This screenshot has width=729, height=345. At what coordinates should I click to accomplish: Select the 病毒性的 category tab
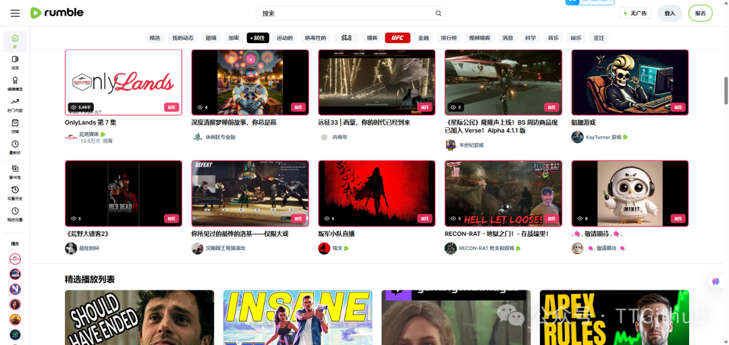coord(315,38)
